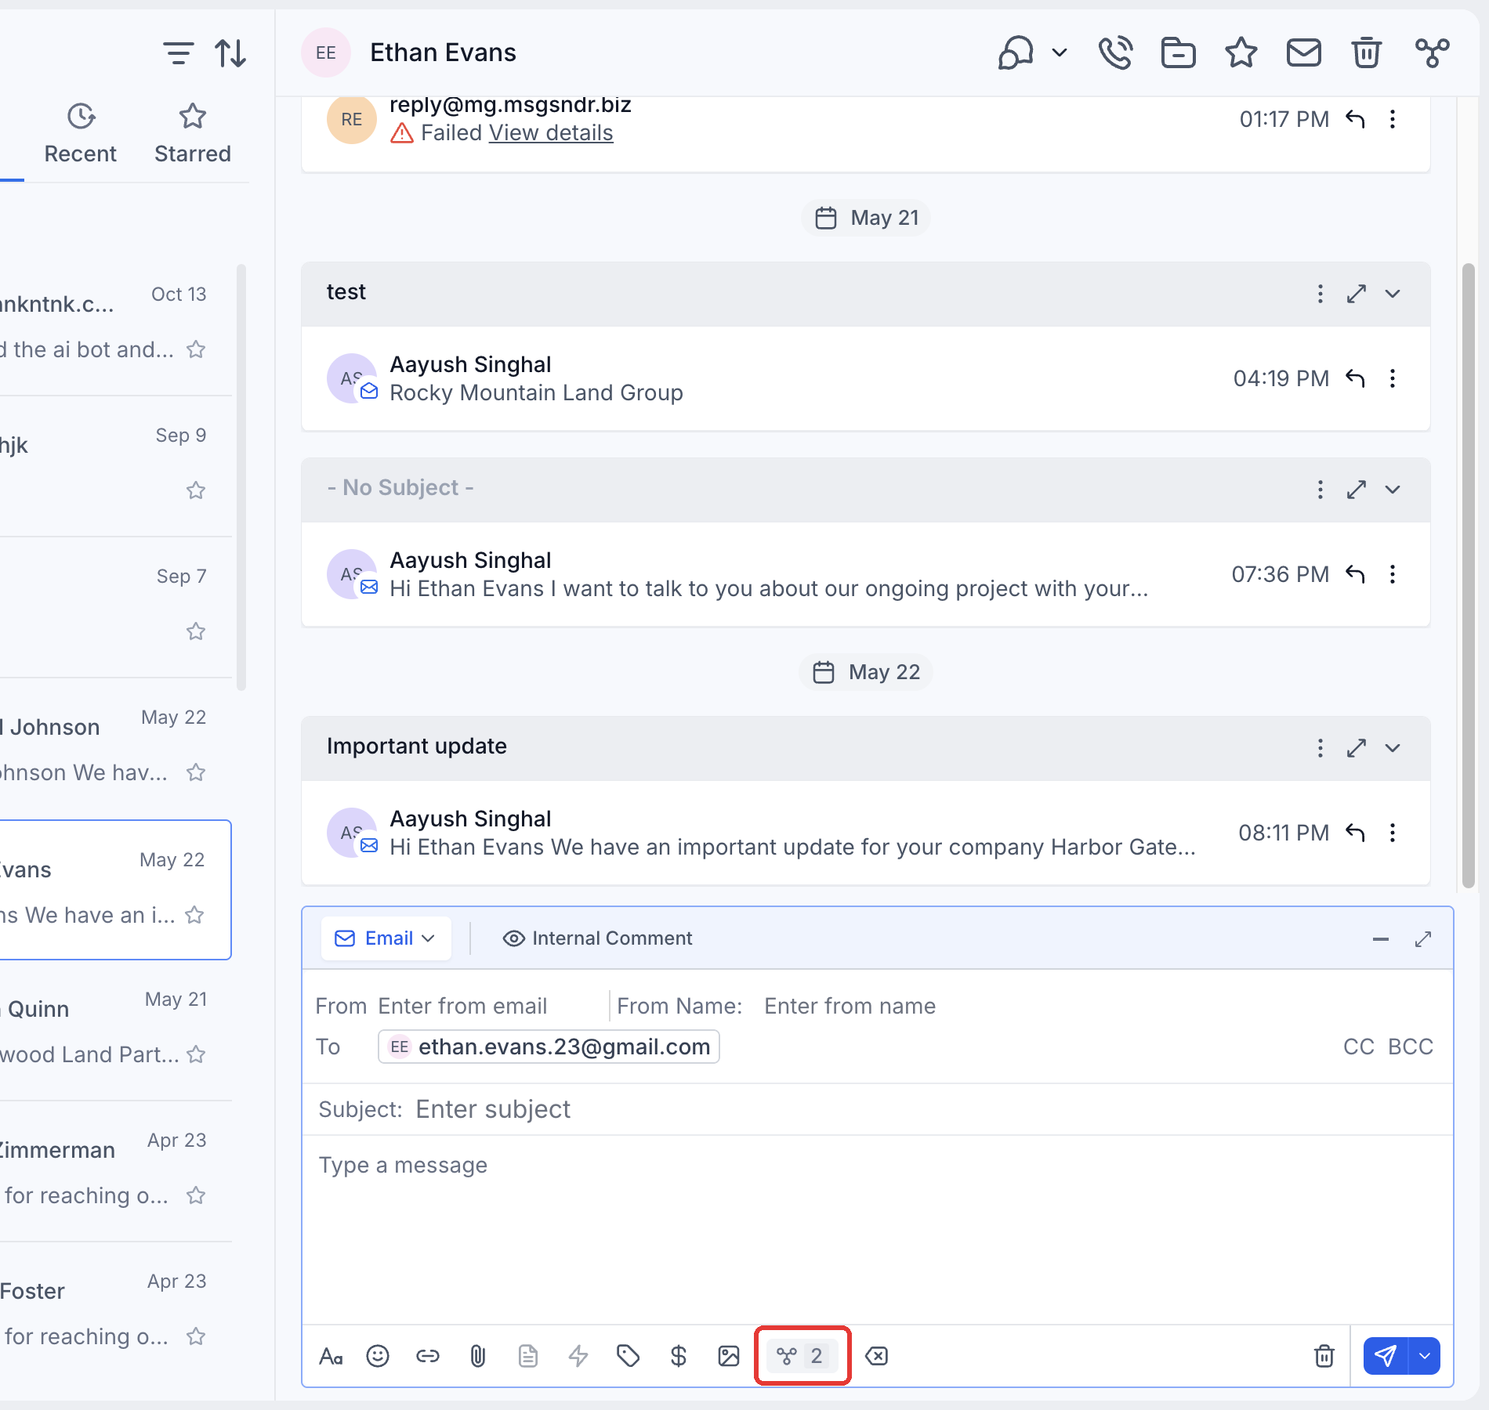Image resolution: width=1489 pixels, height=1410 pixels.
Task: Mark conversation unread with envelope icon
Action: [x=1304, y=53]
